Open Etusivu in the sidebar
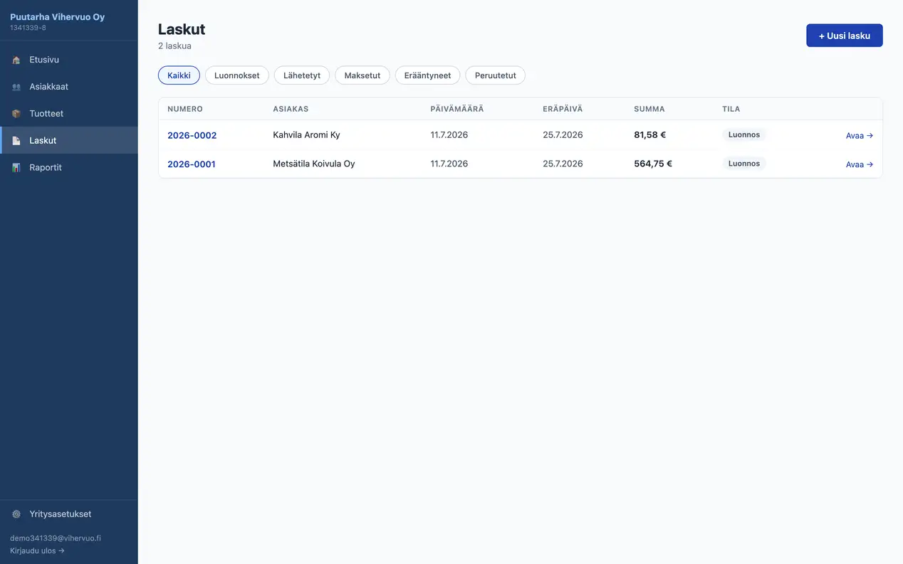This screenshot has width=903, height=564. 69,60
